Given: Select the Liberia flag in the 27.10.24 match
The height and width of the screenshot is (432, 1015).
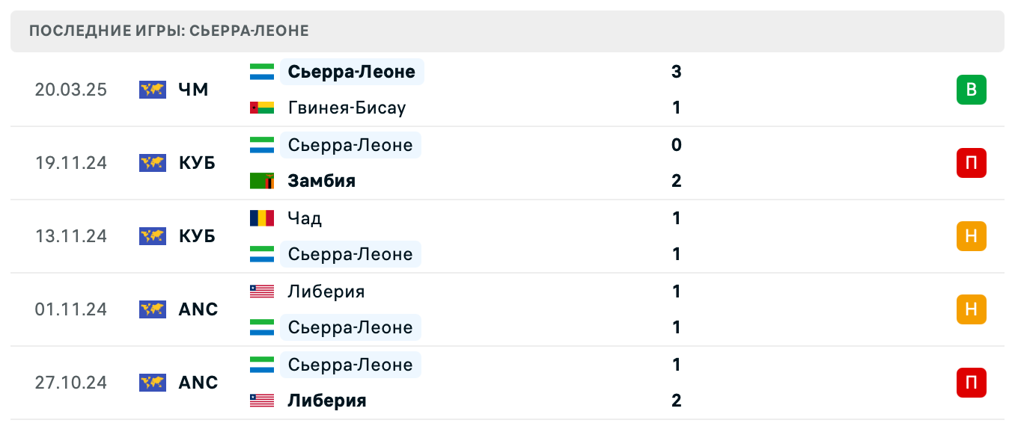Looking at the screenshot, I should pyautogui.click(x=262, y=400).
